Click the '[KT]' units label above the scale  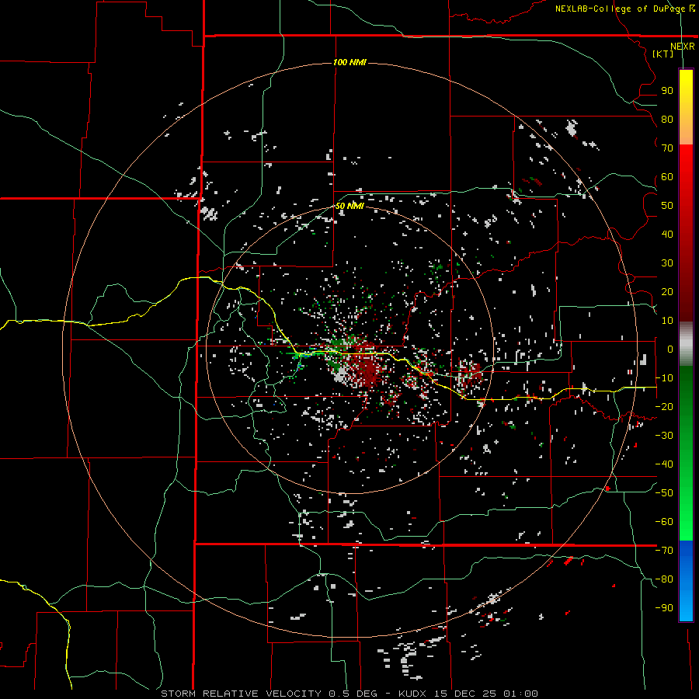(x=663, y=54)
